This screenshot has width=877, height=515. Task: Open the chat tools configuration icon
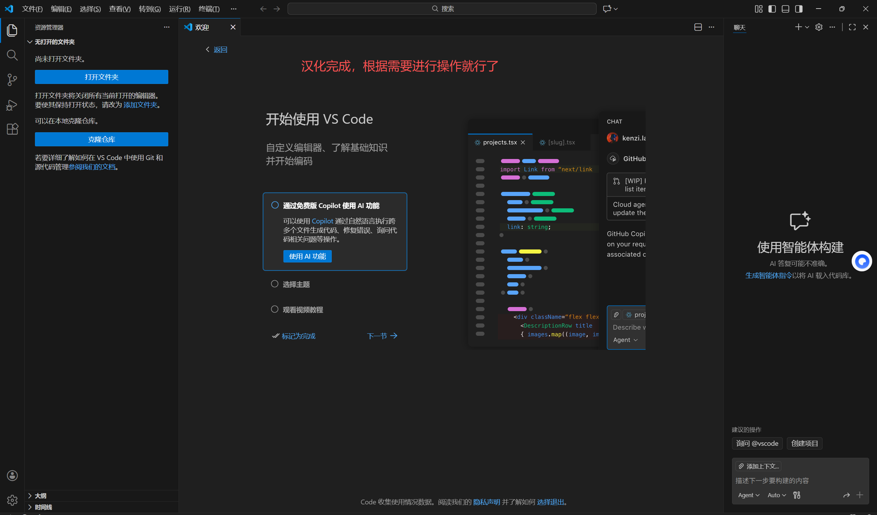click(796, 495)
